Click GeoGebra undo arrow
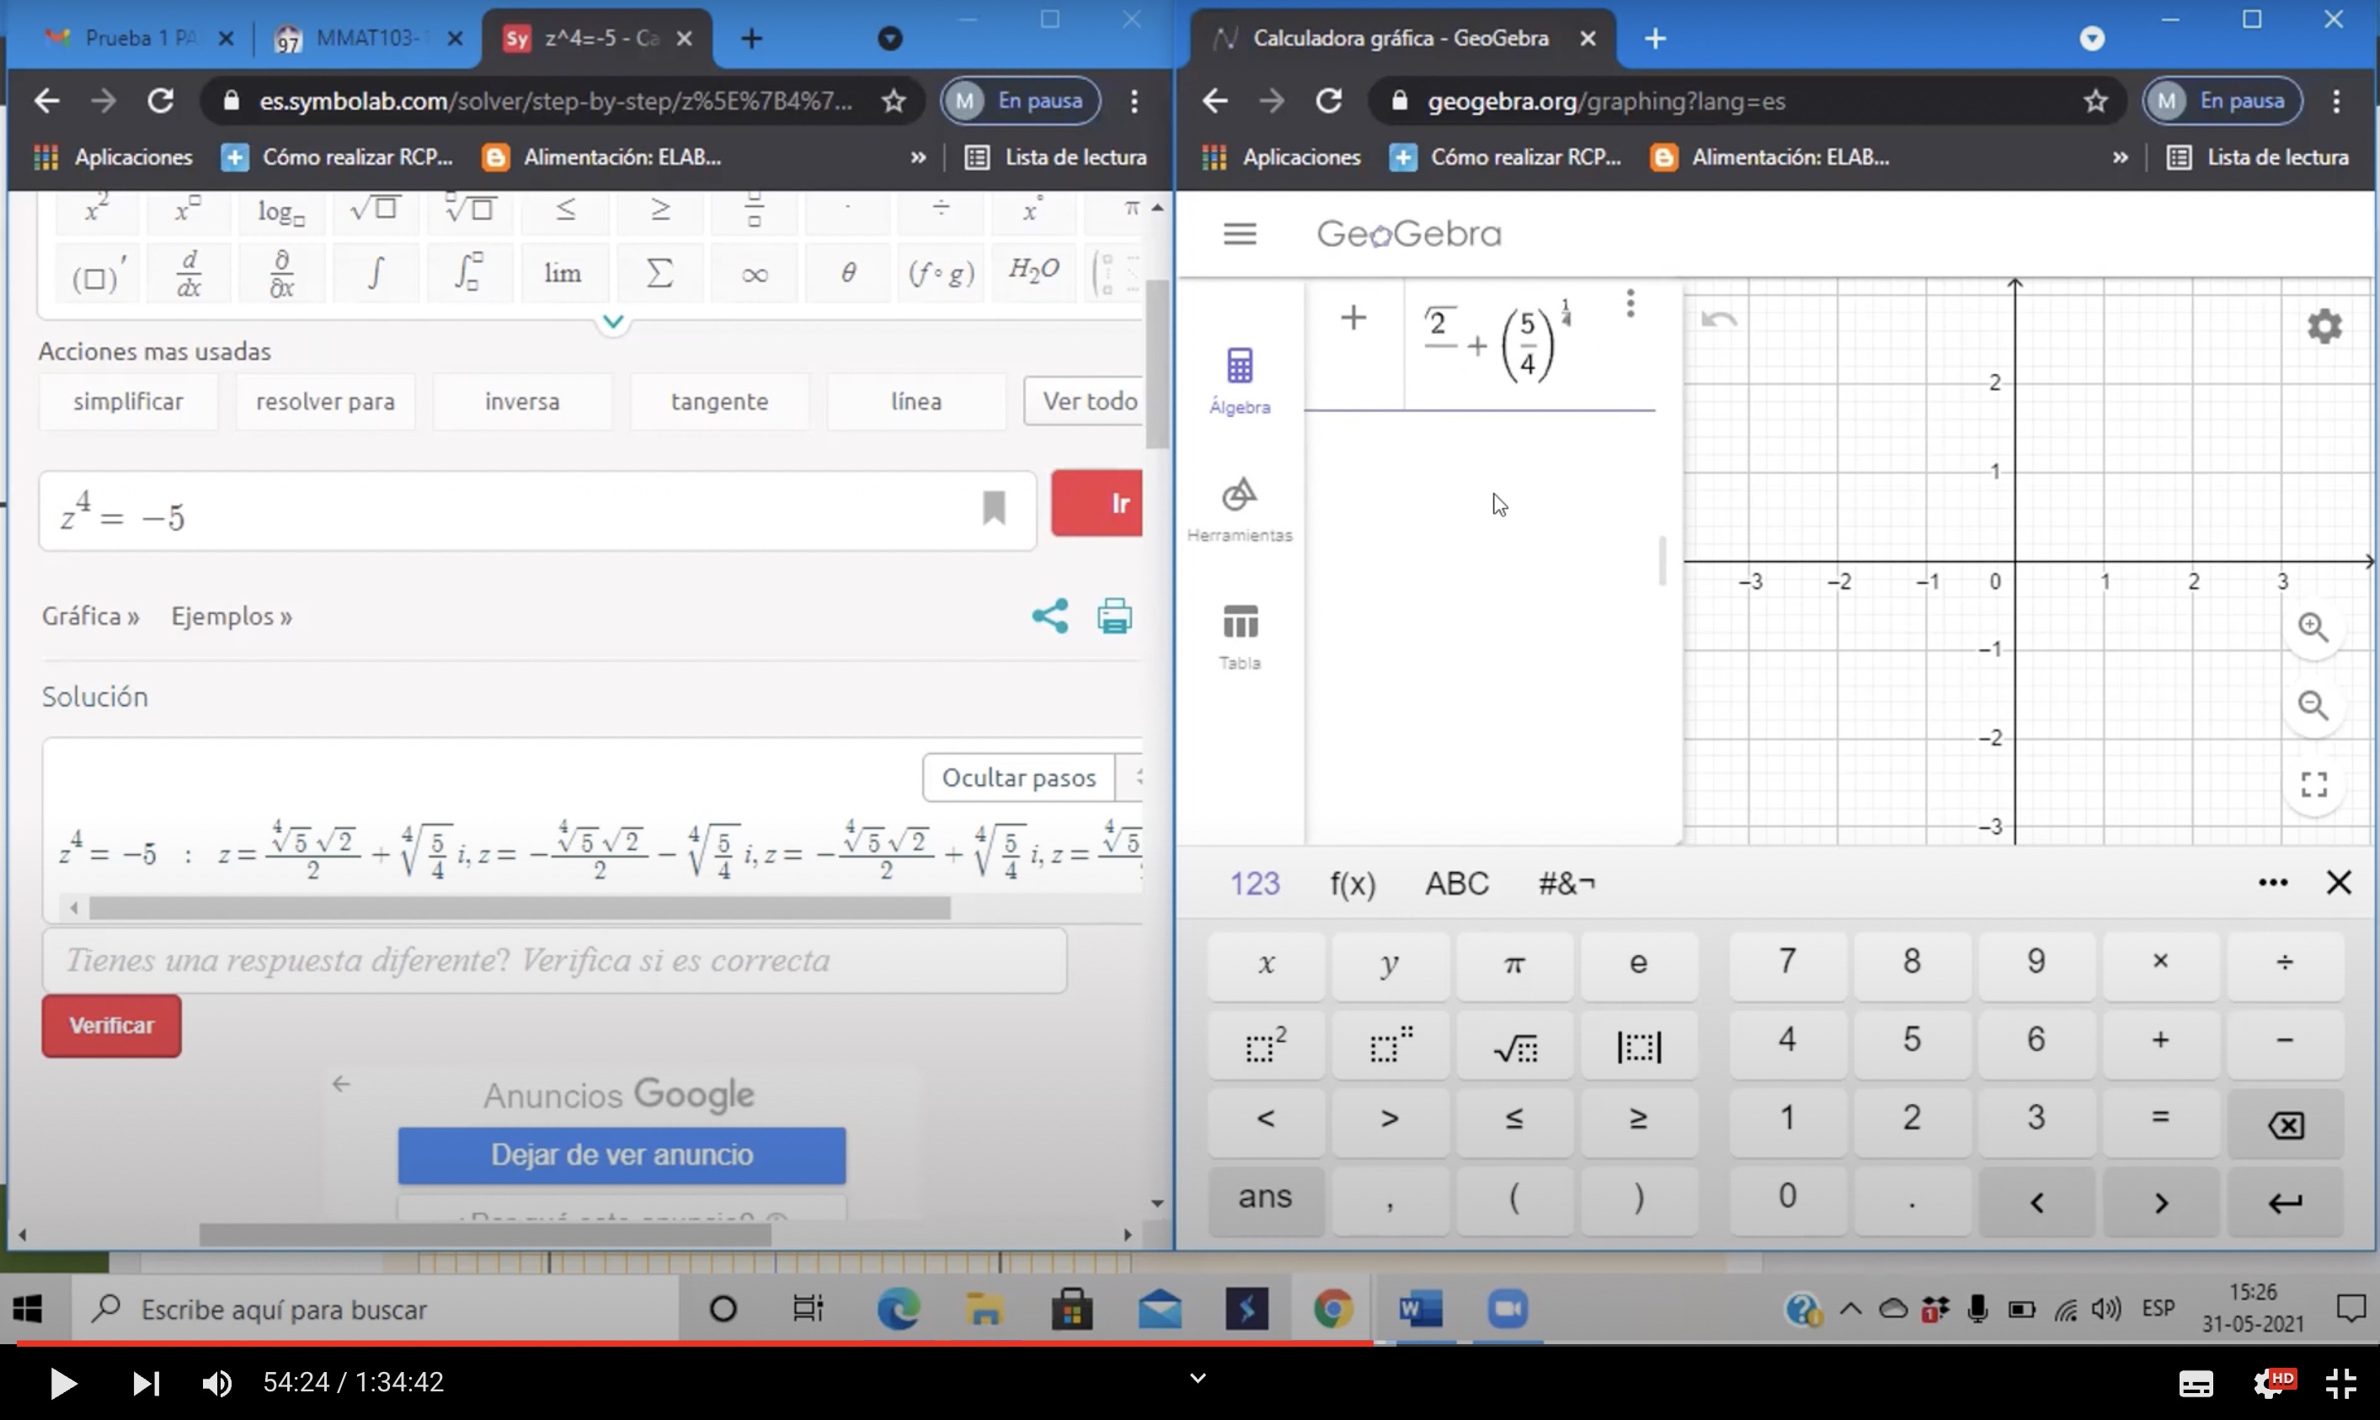This screenshot has width=2380, height=1420. (x=1719, y=319)
